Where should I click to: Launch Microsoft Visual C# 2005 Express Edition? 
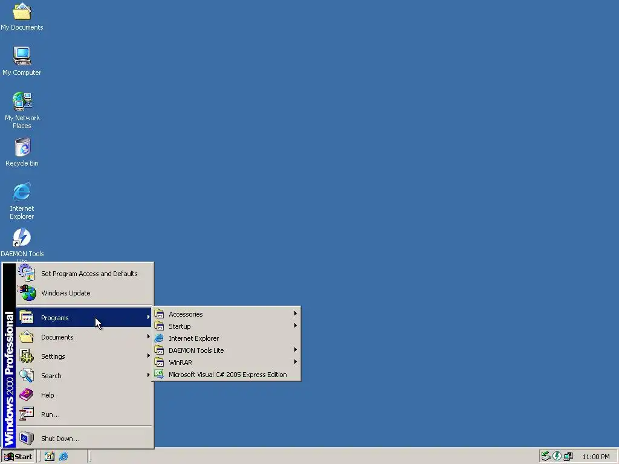pyautogui.click(x=227, y=375)
